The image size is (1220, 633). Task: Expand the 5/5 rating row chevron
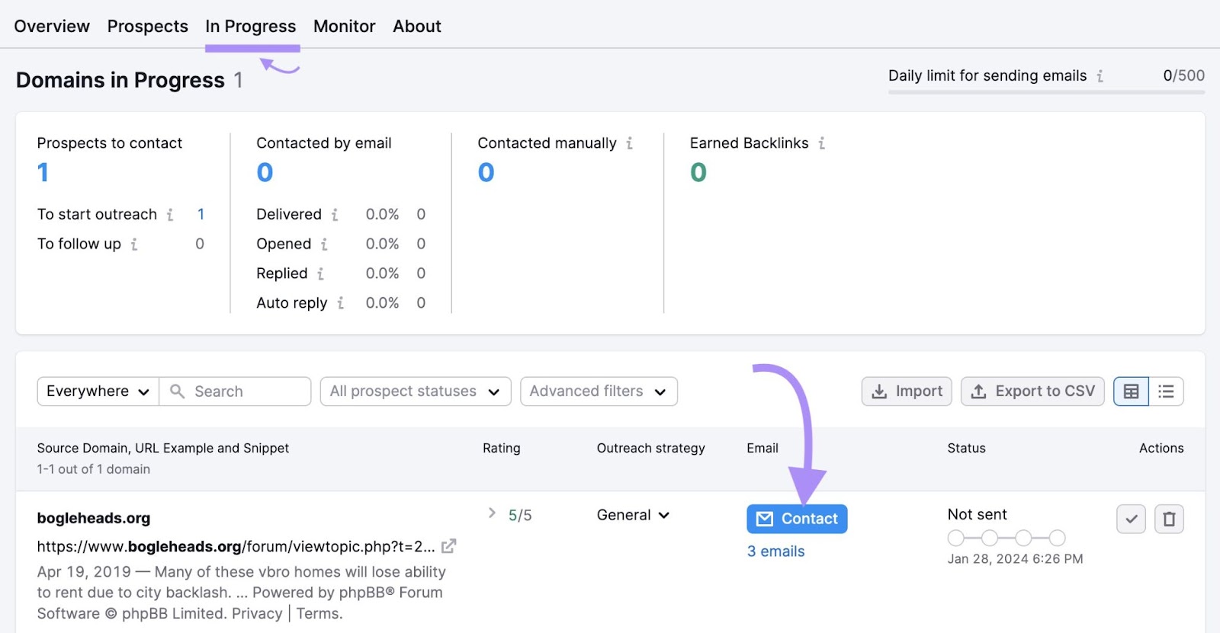point(492,513)
